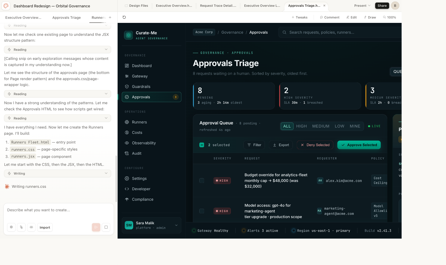Open the Present dropdown menu
This screenshot has height=265, width=446.
(x=362, y=6)
